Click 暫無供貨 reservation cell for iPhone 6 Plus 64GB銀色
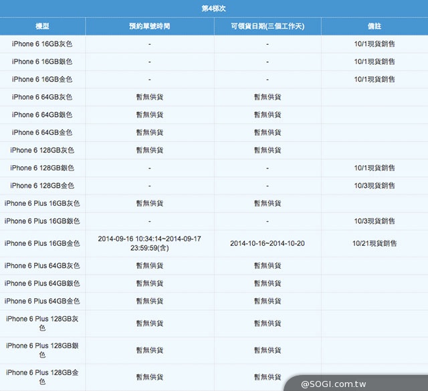The height and width of the screenshot is (391, 428). pyautogui.click(x=150, y=283)
